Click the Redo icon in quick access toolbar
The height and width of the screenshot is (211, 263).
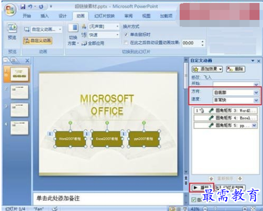(41, 6)
